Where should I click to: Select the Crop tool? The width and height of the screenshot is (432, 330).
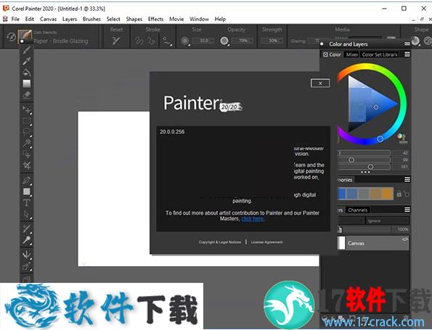click(x=26, y=165)
